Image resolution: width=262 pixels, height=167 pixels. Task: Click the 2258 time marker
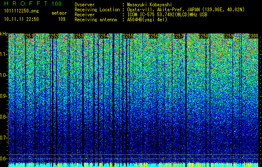[x=203, y=36]
